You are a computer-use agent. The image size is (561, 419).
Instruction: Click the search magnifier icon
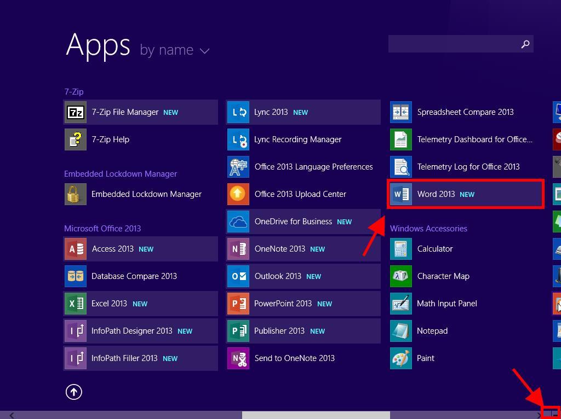[525, 44]
